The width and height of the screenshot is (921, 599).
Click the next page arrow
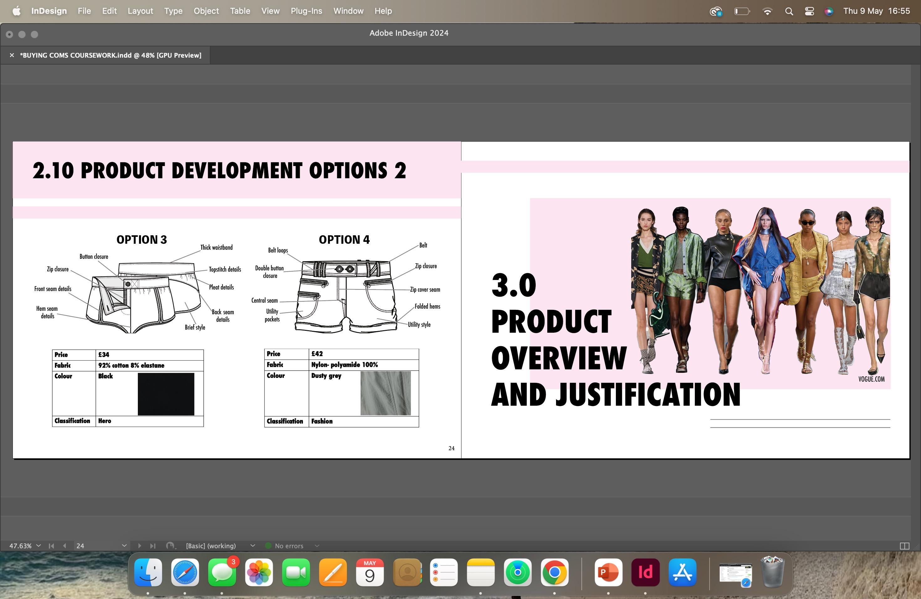pyautogui.click(x=139, y=546)
